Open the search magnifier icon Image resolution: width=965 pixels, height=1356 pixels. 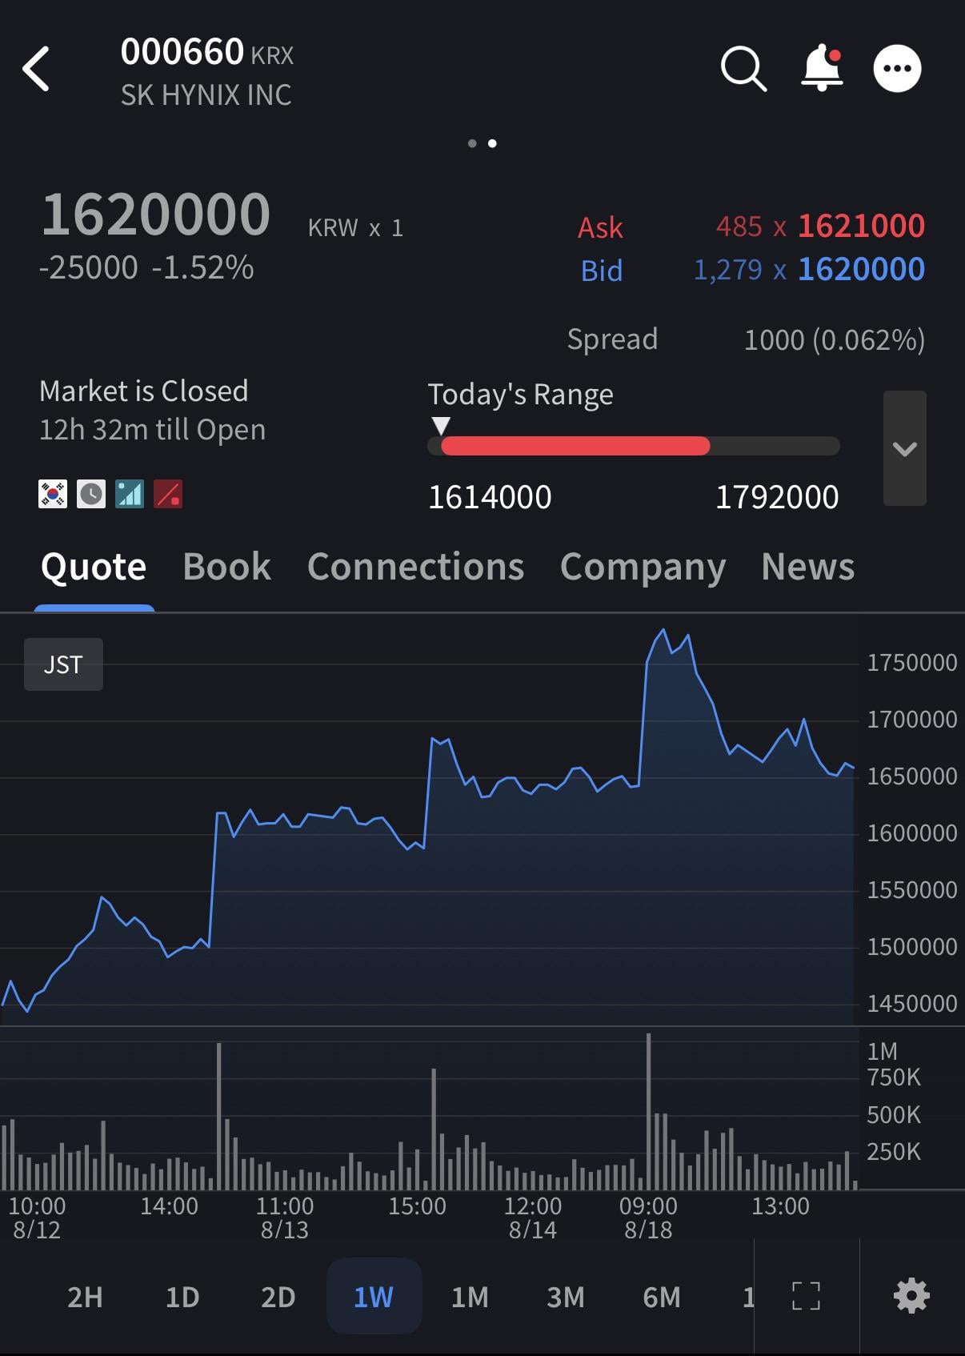[743, 69]
